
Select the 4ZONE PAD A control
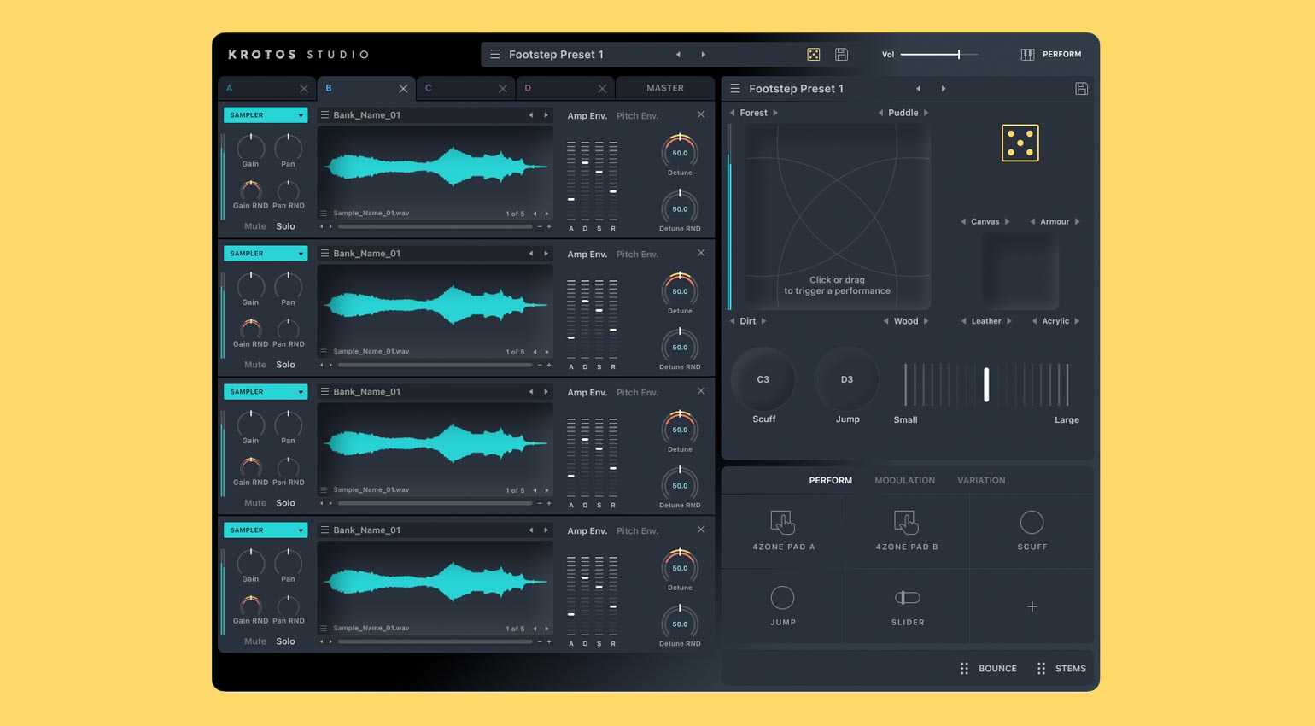point(783,531)
